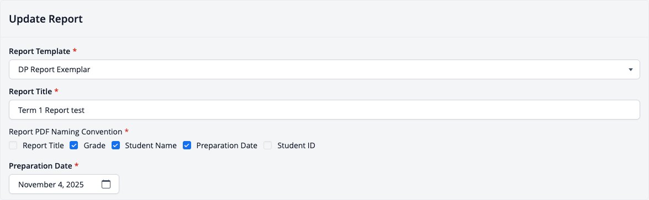Open the calendar icon in Preparation Date field
Viewport: 649px width, 200px height.
pos(106,184)
